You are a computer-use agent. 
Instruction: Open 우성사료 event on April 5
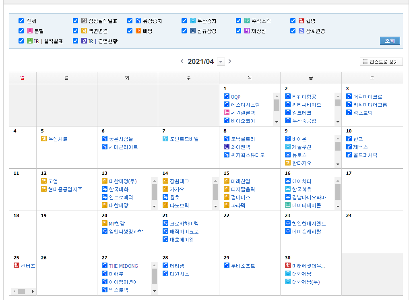(58, 139)
